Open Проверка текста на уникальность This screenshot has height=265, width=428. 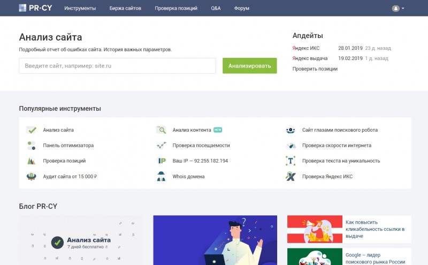click(x=341, y=161)
